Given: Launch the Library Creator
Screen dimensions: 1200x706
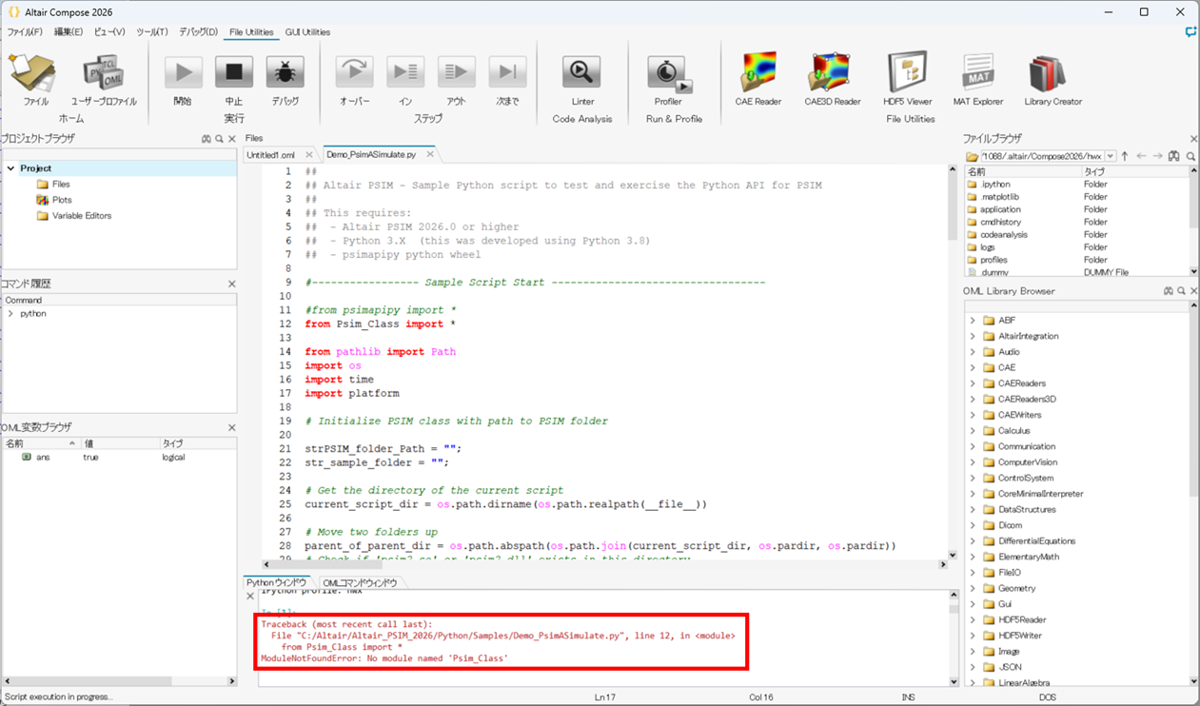Looking at the screenshot, I should point(1052,74).
